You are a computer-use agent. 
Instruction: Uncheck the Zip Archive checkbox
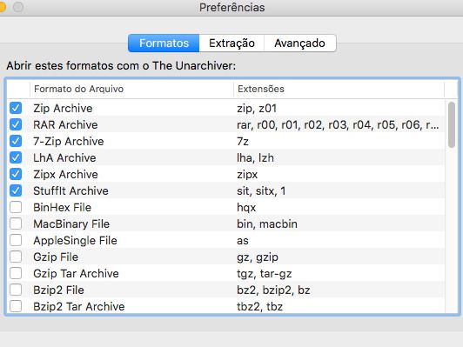16,108
